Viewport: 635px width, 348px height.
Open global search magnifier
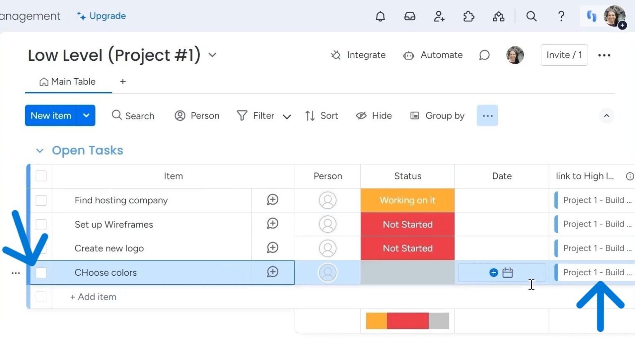[532, 17]
